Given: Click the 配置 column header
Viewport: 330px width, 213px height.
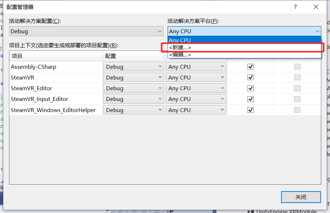Looking at the screenshot, I should (133, 56).
